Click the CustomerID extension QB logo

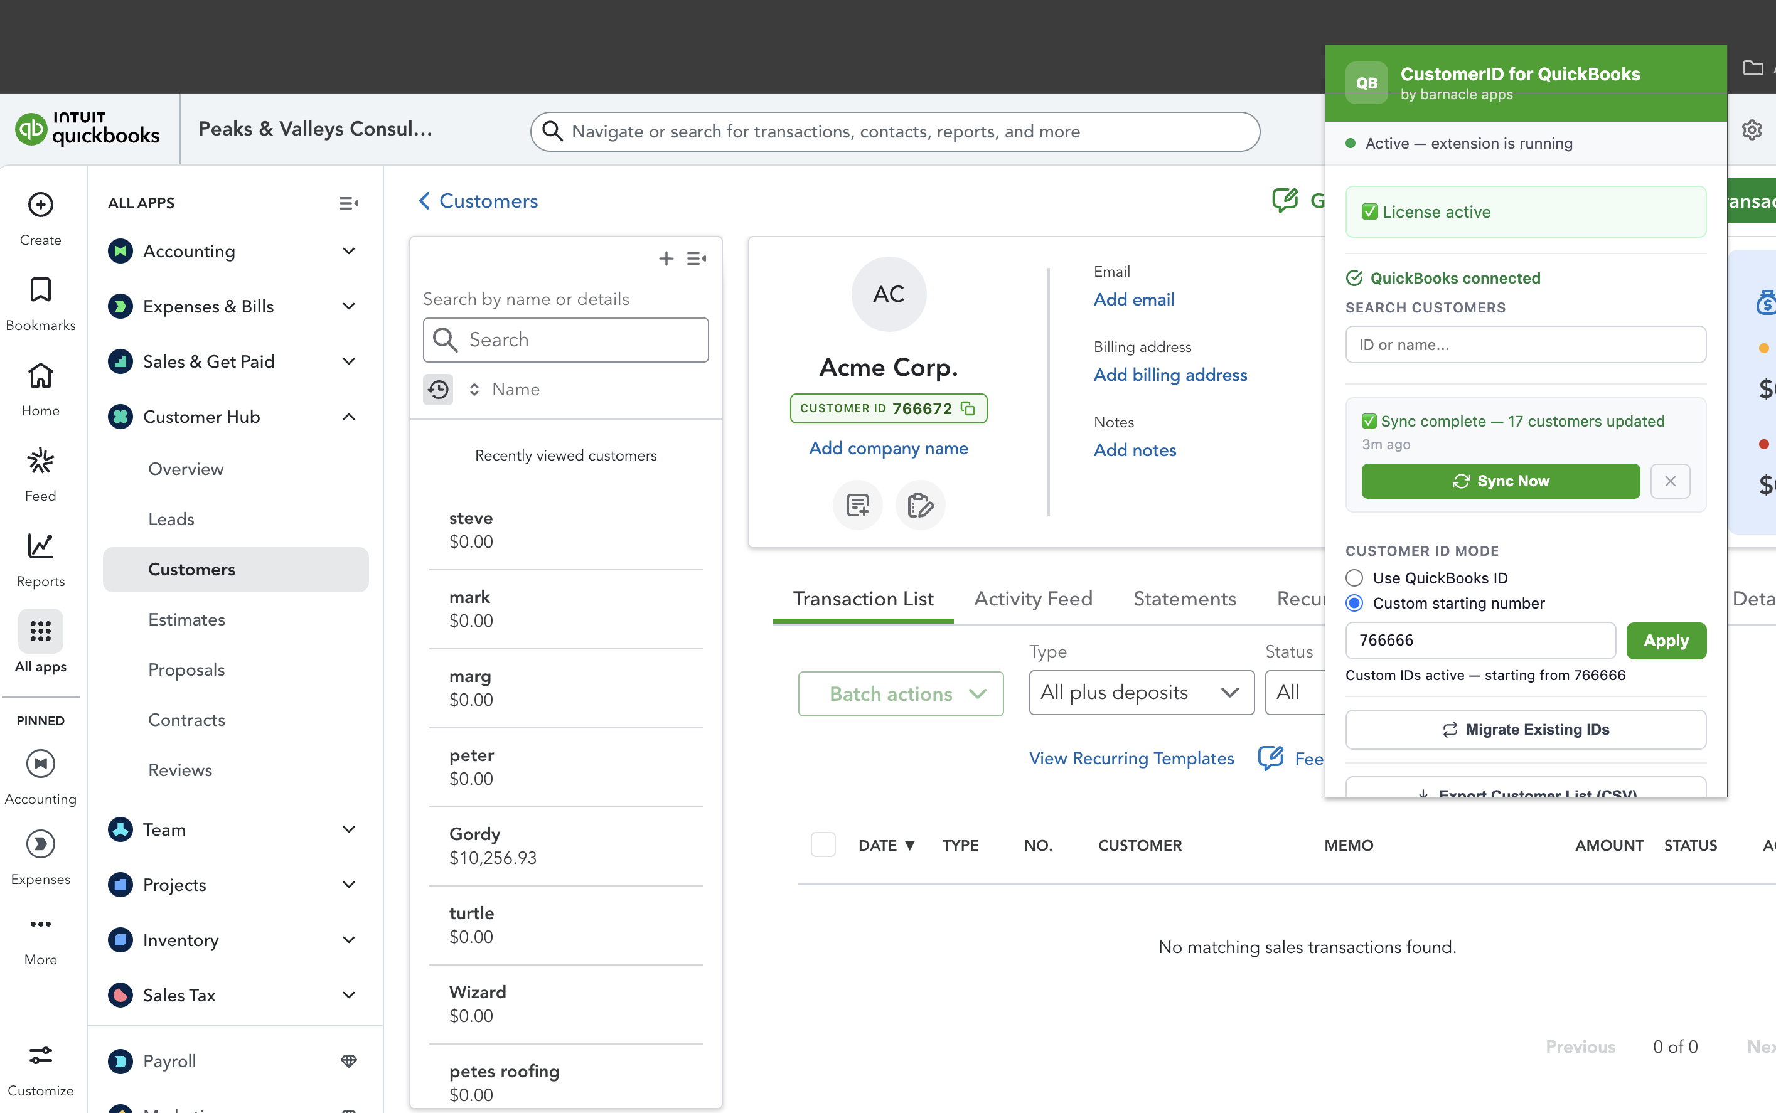1367,82
